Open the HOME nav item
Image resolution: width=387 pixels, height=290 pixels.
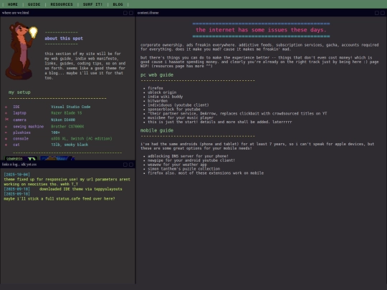tap(13, 4)
